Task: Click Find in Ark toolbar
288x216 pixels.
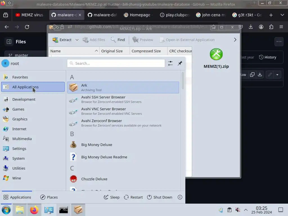Action: tap(118, 40)
